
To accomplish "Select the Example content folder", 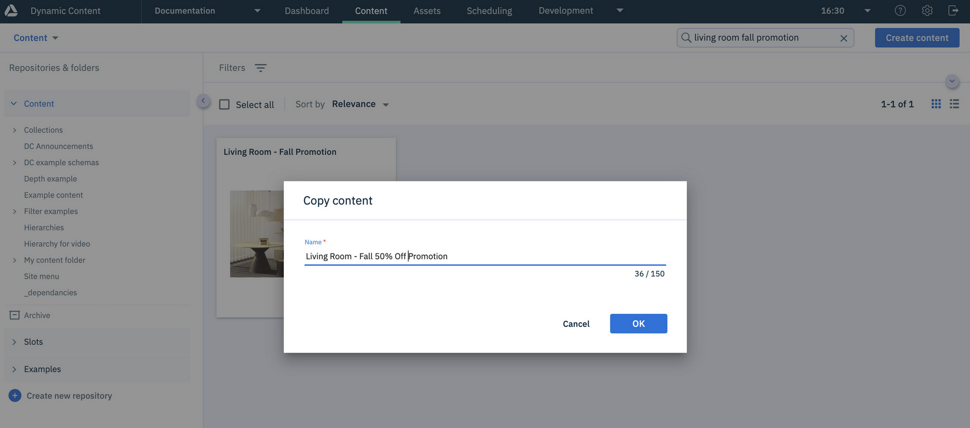I will click(53, 195).
